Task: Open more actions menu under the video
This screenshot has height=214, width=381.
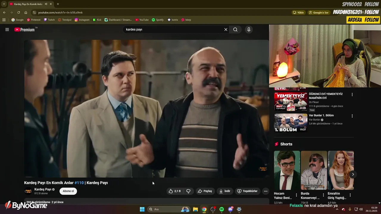Action: [x=266, y=191]
